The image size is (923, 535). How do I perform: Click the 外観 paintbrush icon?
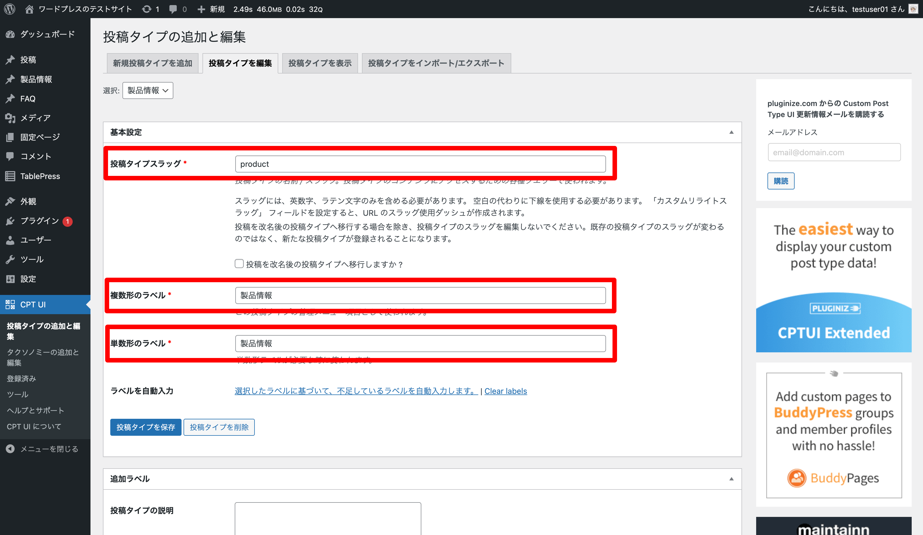[10, 201]
